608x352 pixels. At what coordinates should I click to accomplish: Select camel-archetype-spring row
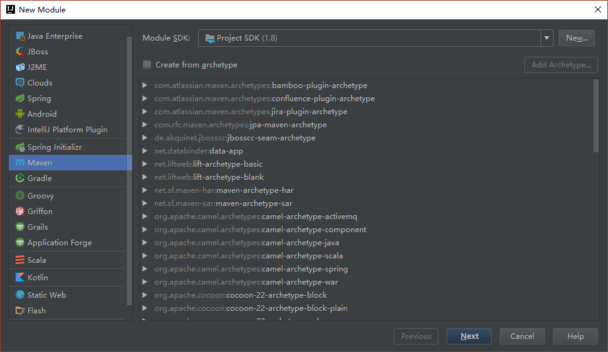366,269
